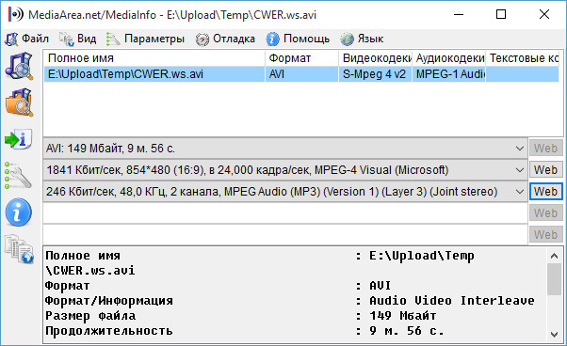The width and height of the screenshot is (567, 346).
Task: Open the Файл menu
Action: (x=35, y=39)
